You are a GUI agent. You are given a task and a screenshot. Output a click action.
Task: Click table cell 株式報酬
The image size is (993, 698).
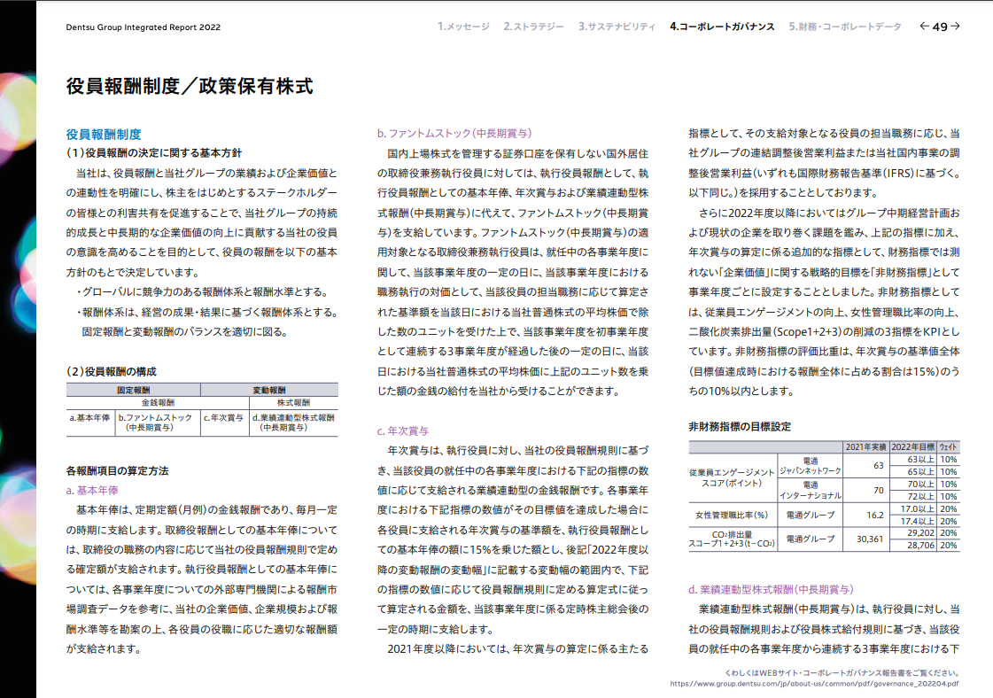[x=293, y=403]
